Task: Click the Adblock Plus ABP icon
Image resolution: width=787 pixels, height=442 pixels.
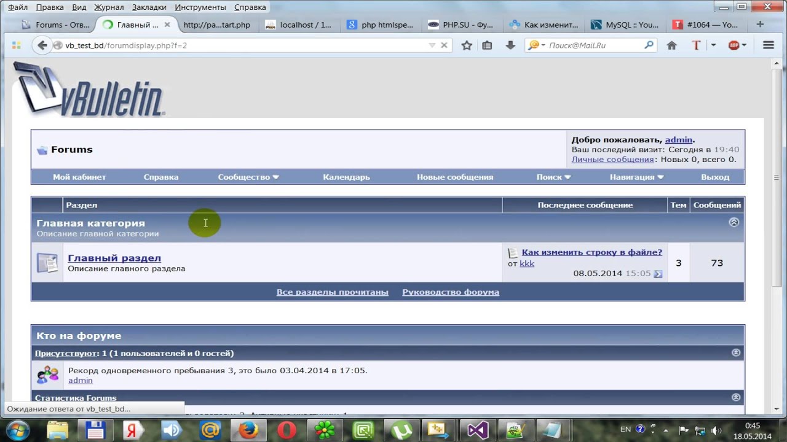Action: coord(734,45)
